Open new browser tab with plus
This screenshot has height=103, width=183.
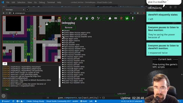tap(27, 10)
